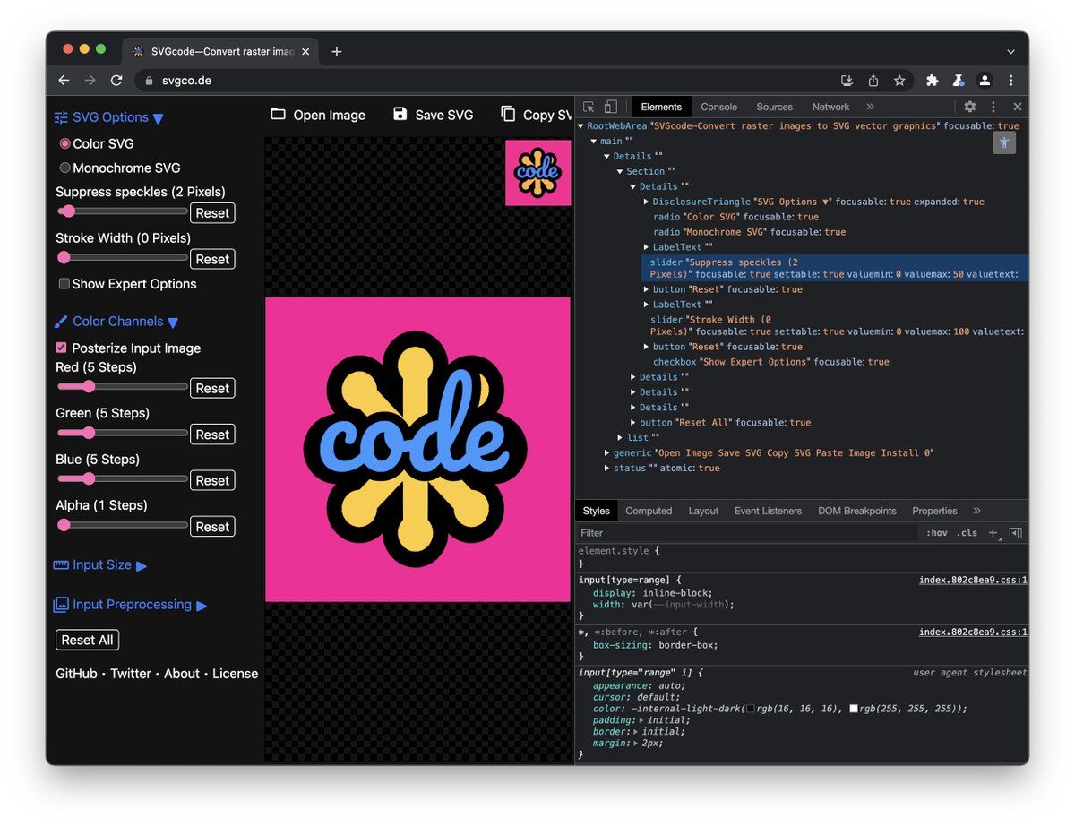Switch to the Network tab

coord(830,107)
